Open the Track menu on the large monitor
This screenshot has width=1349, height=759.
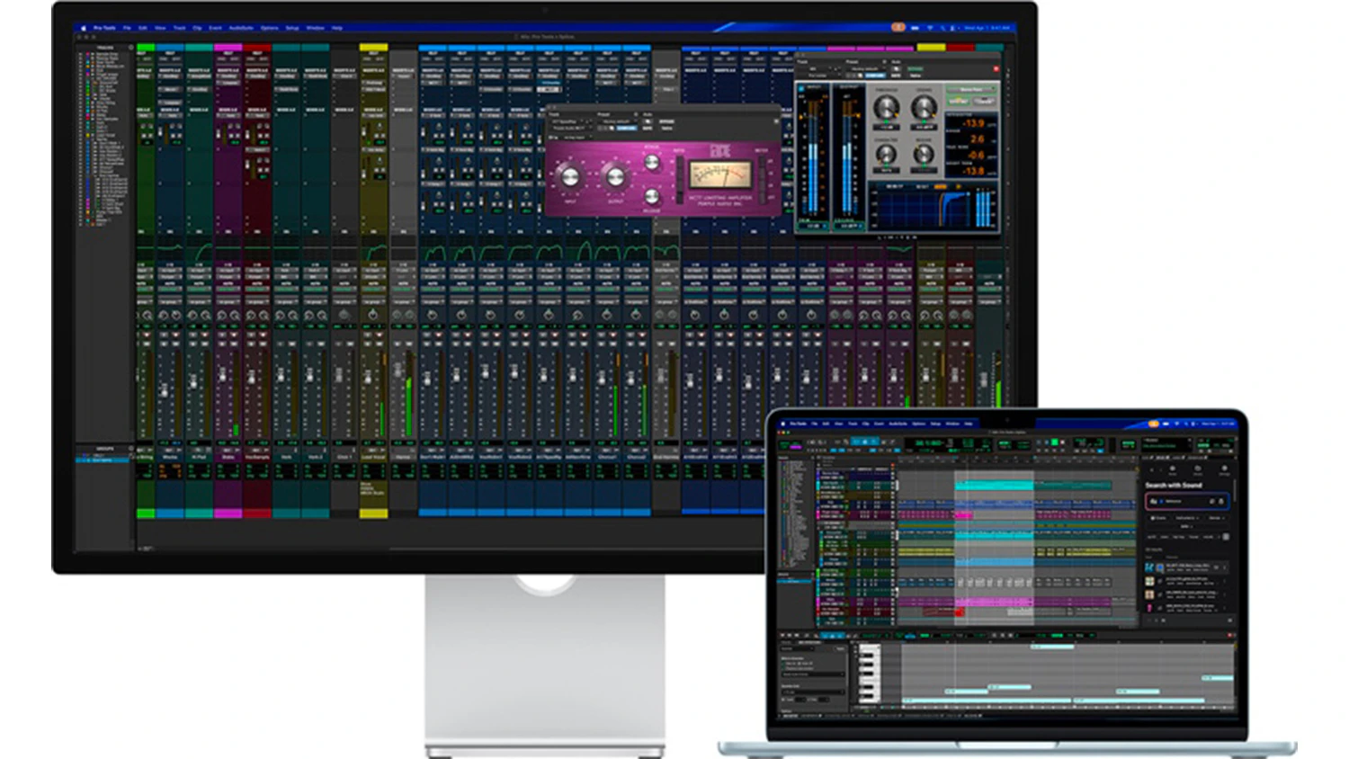(x=179, y=28)
